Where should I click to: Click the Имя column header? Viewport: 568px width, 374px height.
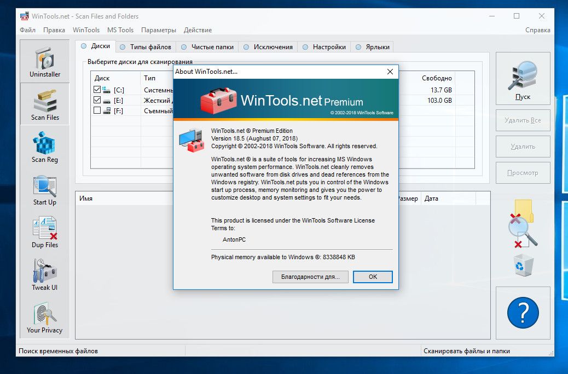tap(86, 198)
